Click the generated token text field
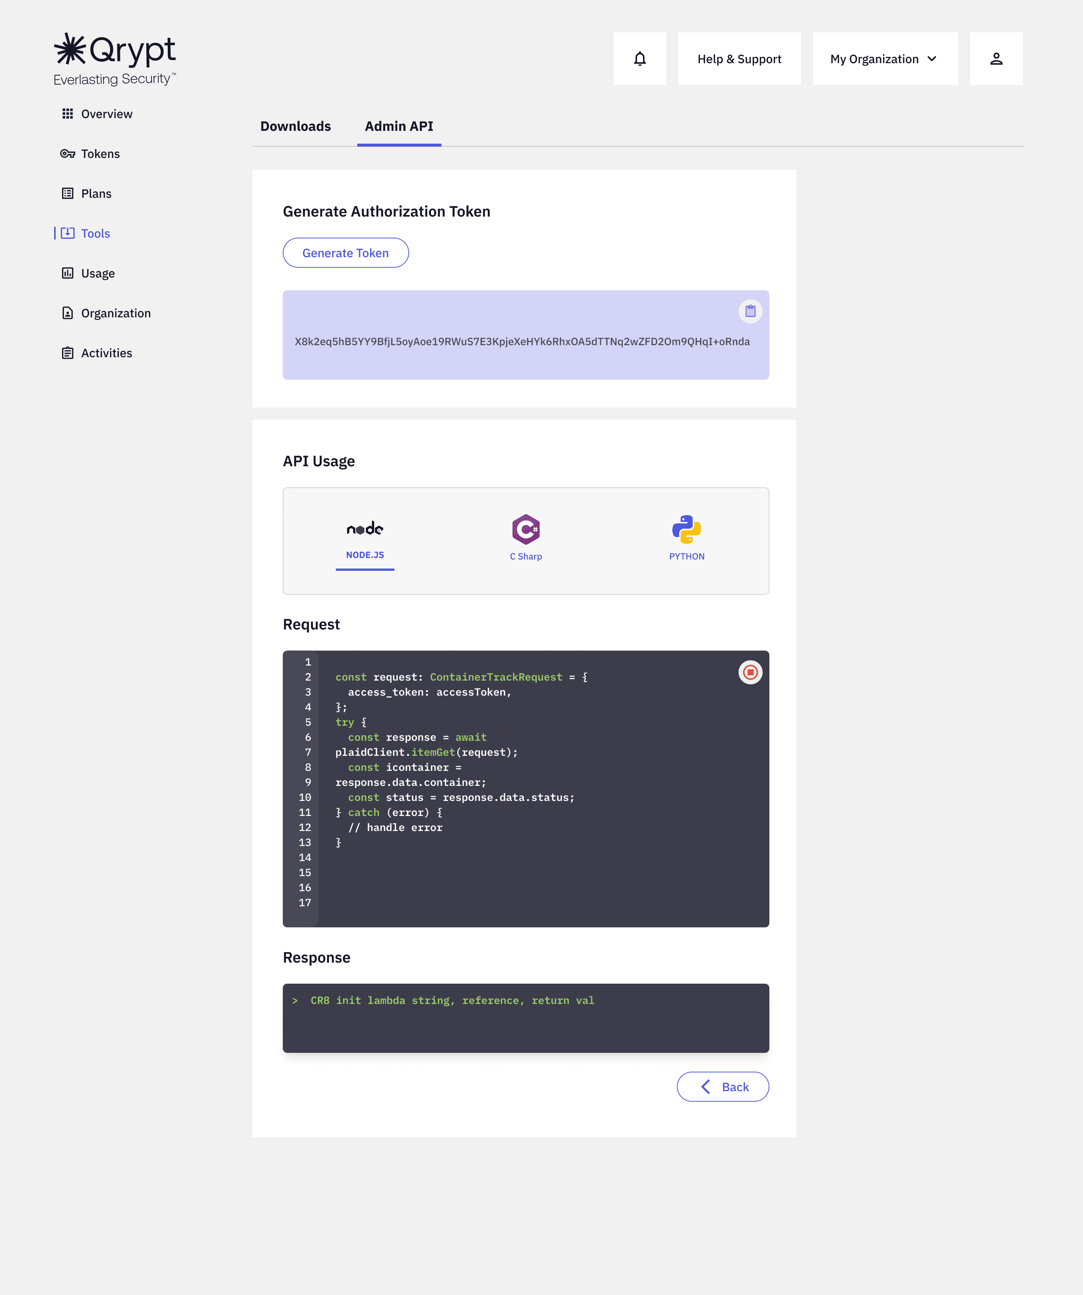This screenshot has width=1083, height=1295. pyautogui.click(x=521, y=342)
